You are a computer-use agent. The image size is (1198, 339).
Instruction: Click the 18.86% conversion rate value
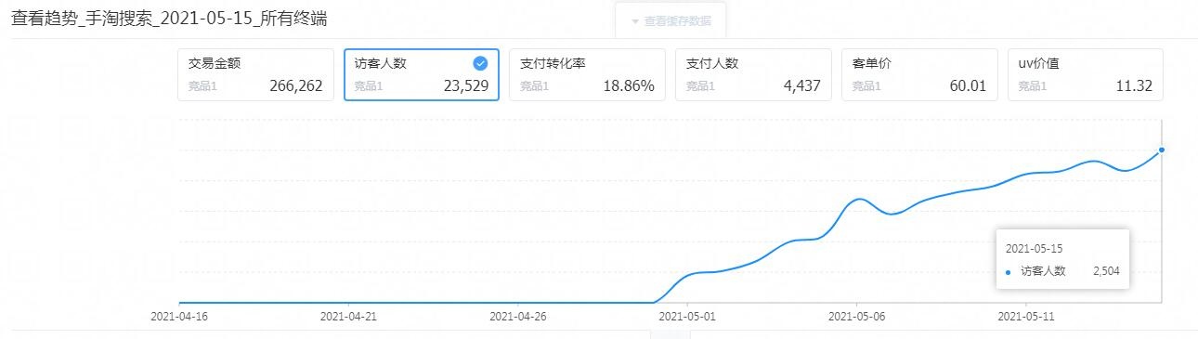point(629,86)
